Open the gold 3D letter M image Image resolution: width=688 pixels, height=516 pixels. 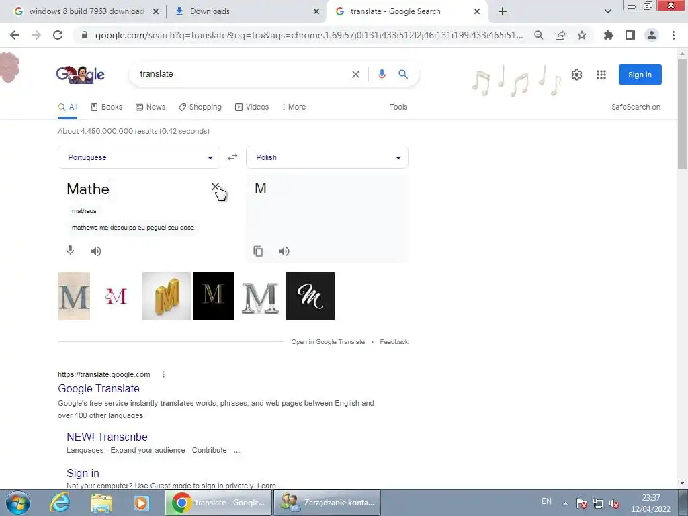[x=167, y=296]
